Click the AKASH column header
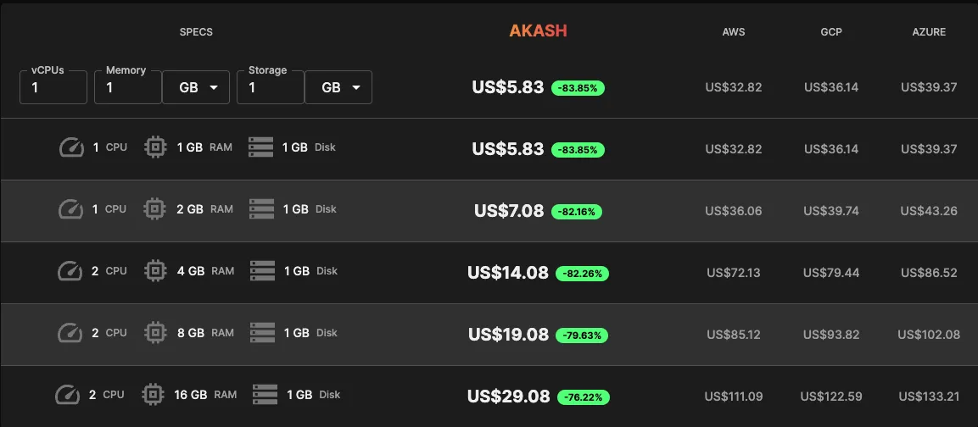 tap(539, 31)
